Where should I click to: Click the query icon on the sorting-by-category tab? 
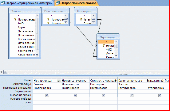pos(2,3)
